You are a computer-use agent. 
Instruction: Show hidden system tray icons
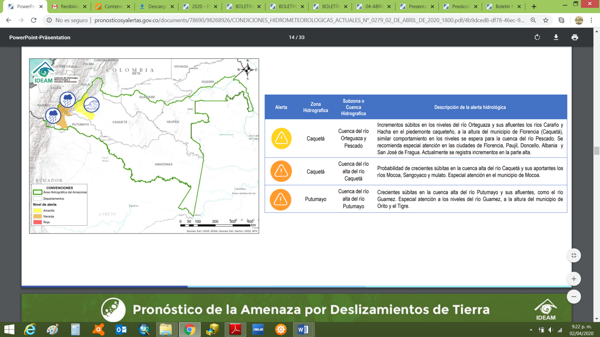[531, 330]
